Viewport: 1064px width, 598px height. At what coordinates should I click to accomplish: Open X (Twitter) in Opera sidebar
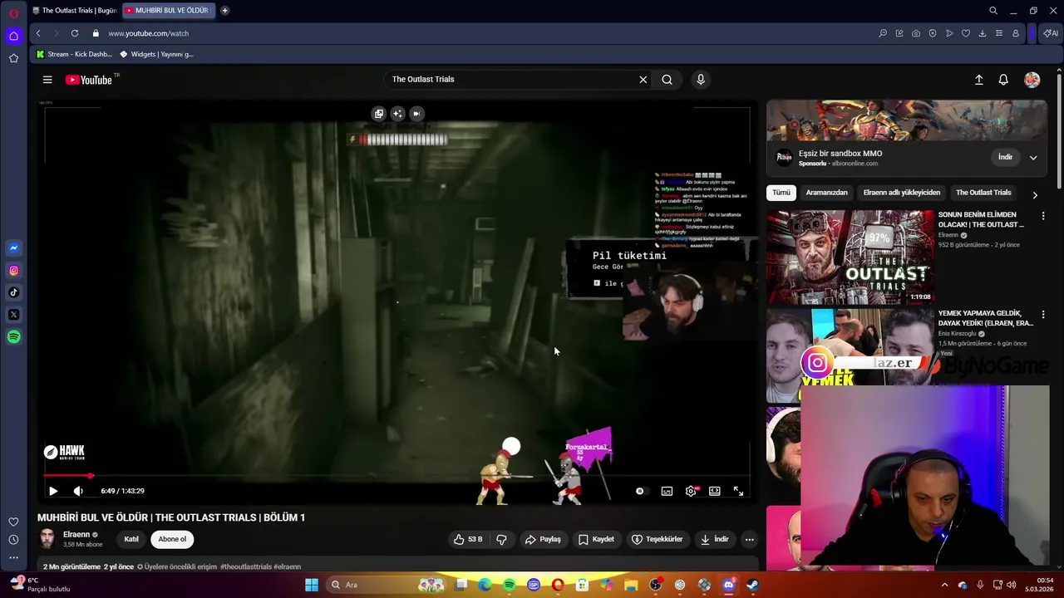(x=13, y=315)
